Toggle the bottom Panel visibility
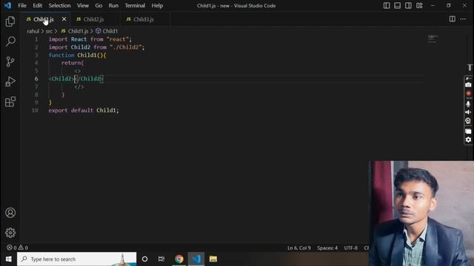474x266 pixels. (398, 5)
